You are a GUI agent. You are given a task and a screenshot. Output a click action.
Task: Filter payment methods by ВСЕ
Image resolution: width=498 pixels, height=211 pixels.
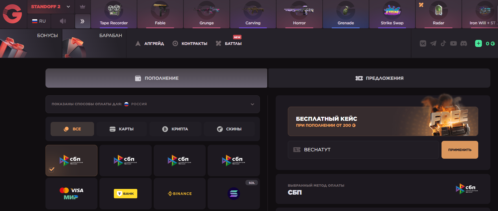tap(72, 129)
